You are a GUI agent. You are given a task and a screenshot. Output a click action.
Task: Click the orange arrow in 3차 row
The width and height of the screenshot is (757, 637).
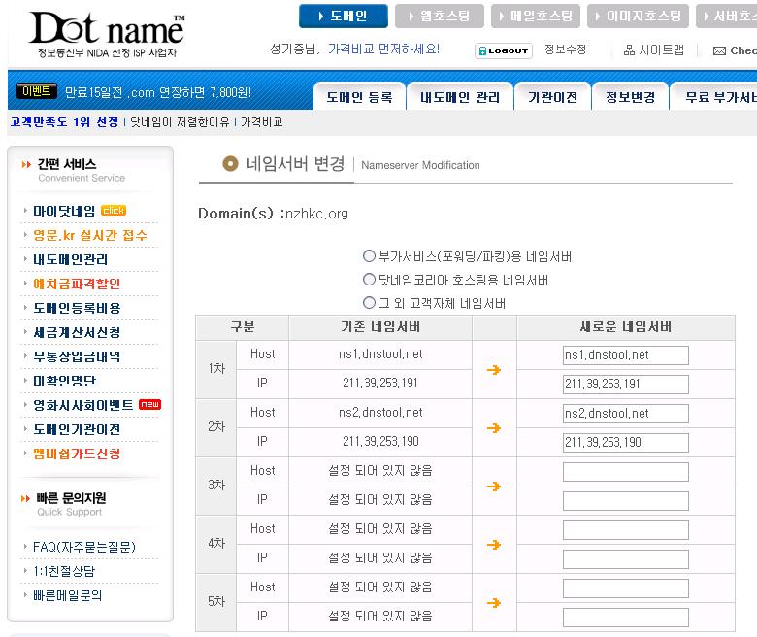click(494, 486)
